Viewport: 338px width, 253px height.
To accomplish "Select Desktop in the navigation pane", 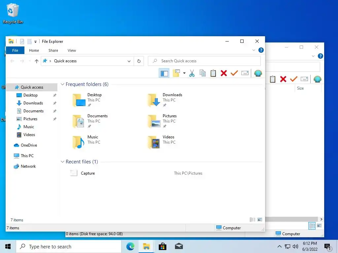I will coord(30,95).
